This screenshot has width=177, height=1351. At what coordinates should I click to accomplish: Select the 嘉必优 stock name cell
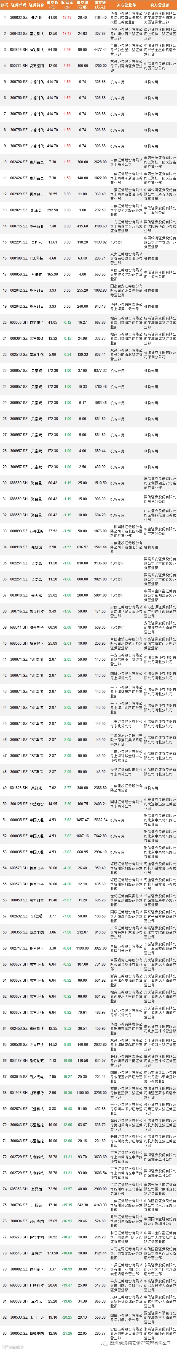click(x=37, y=1302)
